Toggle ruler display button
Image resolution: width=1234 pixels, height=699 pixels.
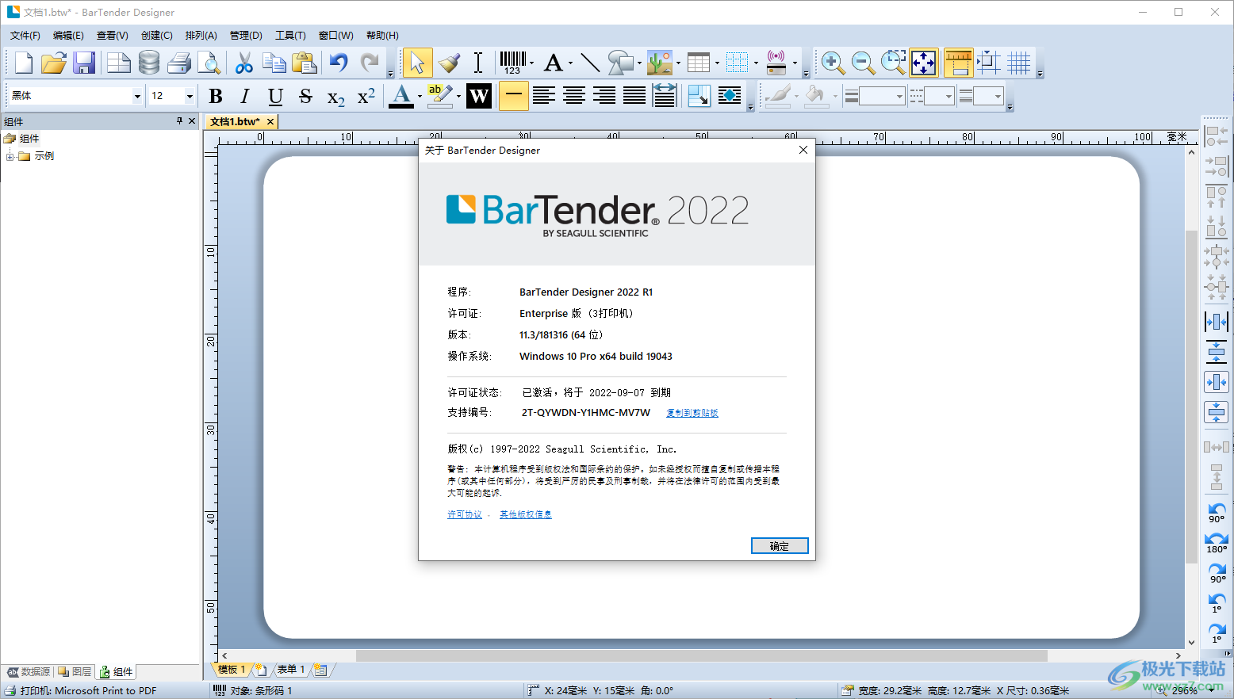pyautogui.click(x=958, y=63)
